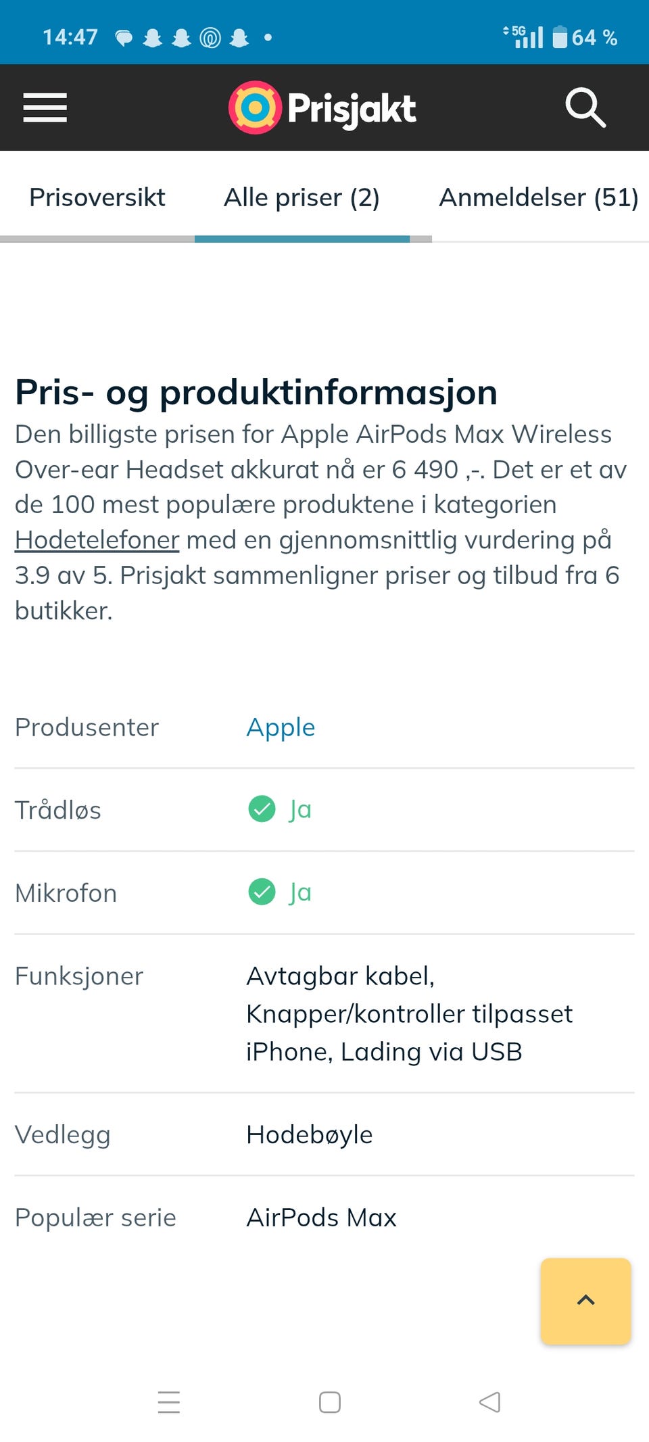Viewport: 649px width, 1442px height.
Task: Select the Alle priser (2) tab
Action: (x=302, y=197)
